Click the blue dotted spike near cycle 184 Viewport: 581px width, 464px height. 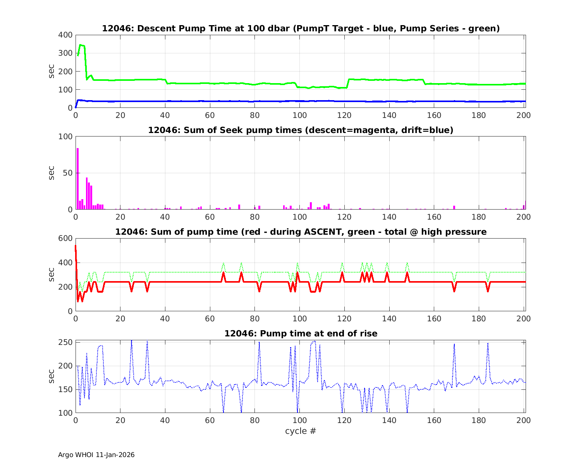(488, 344)
